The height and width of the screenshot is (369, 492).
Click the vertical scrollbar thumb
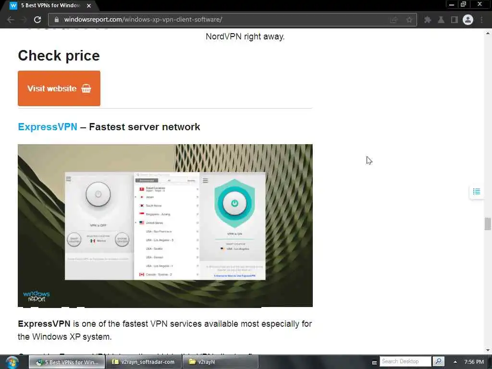click(x=488, y=224)
